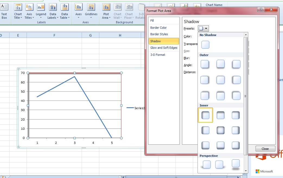Open the Border Styles category

(159, 34)
